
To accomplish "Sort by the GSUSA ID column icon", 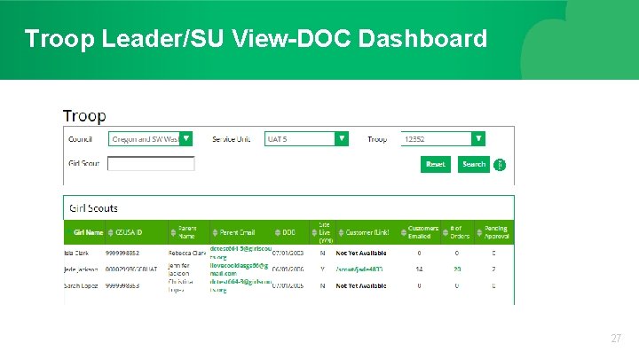I will click(110, 232).
